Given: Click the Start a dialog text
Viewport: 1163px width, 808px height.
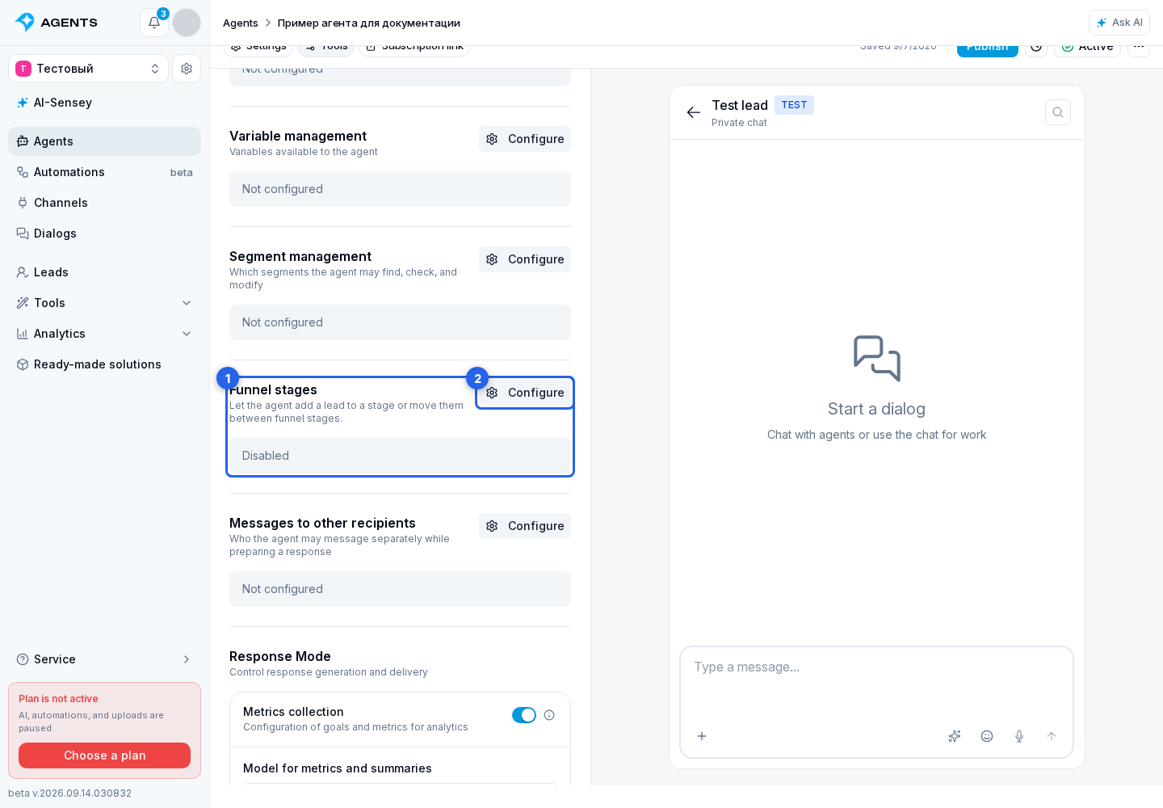Looking at the screenshot, I should click(876, 409).
